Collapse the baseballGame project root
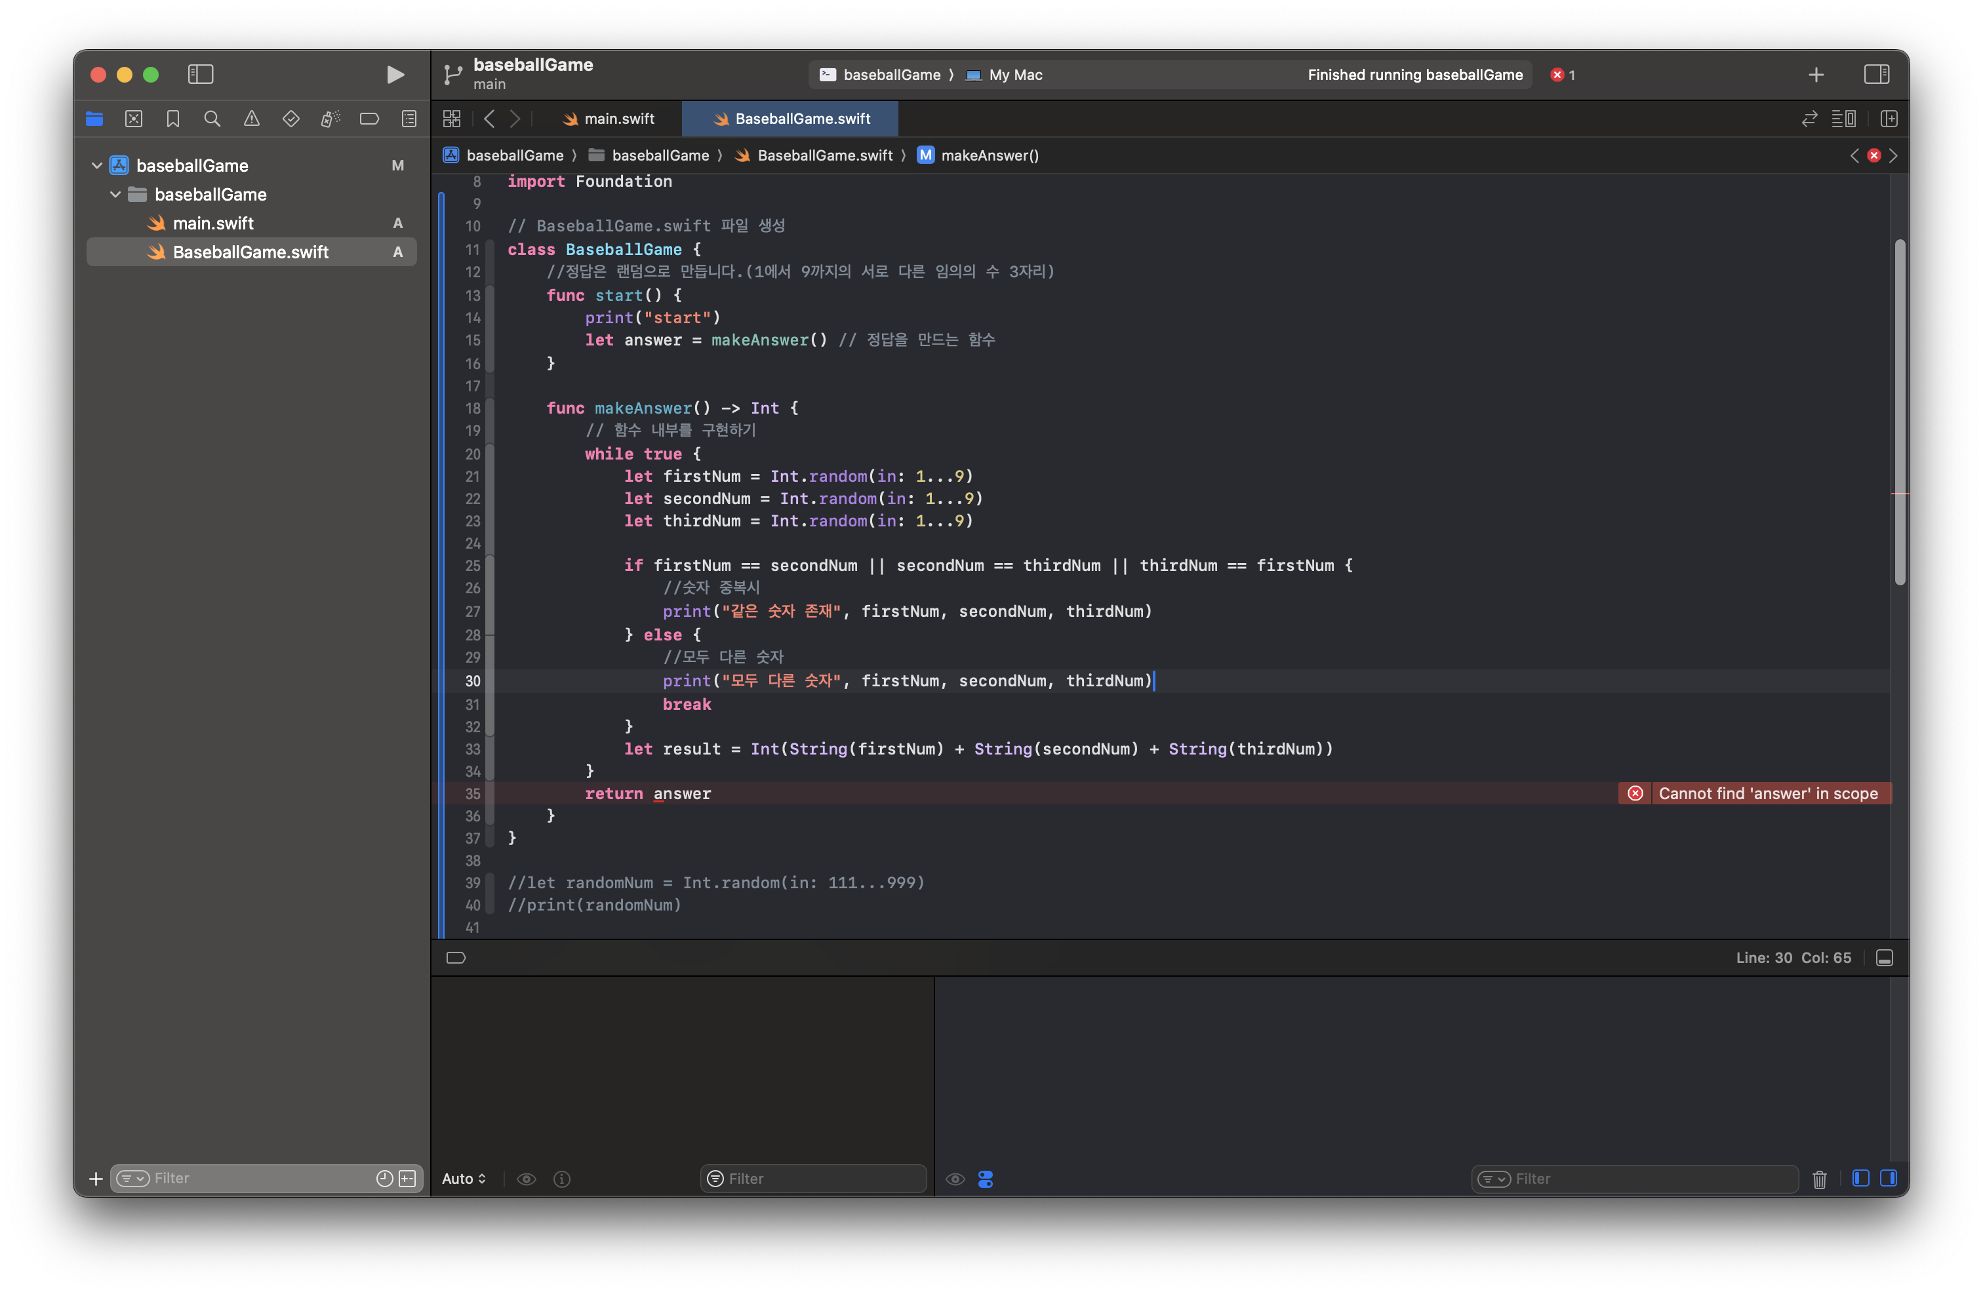The height and width of the screenshot is (1294, 1983). click(98, 166)
